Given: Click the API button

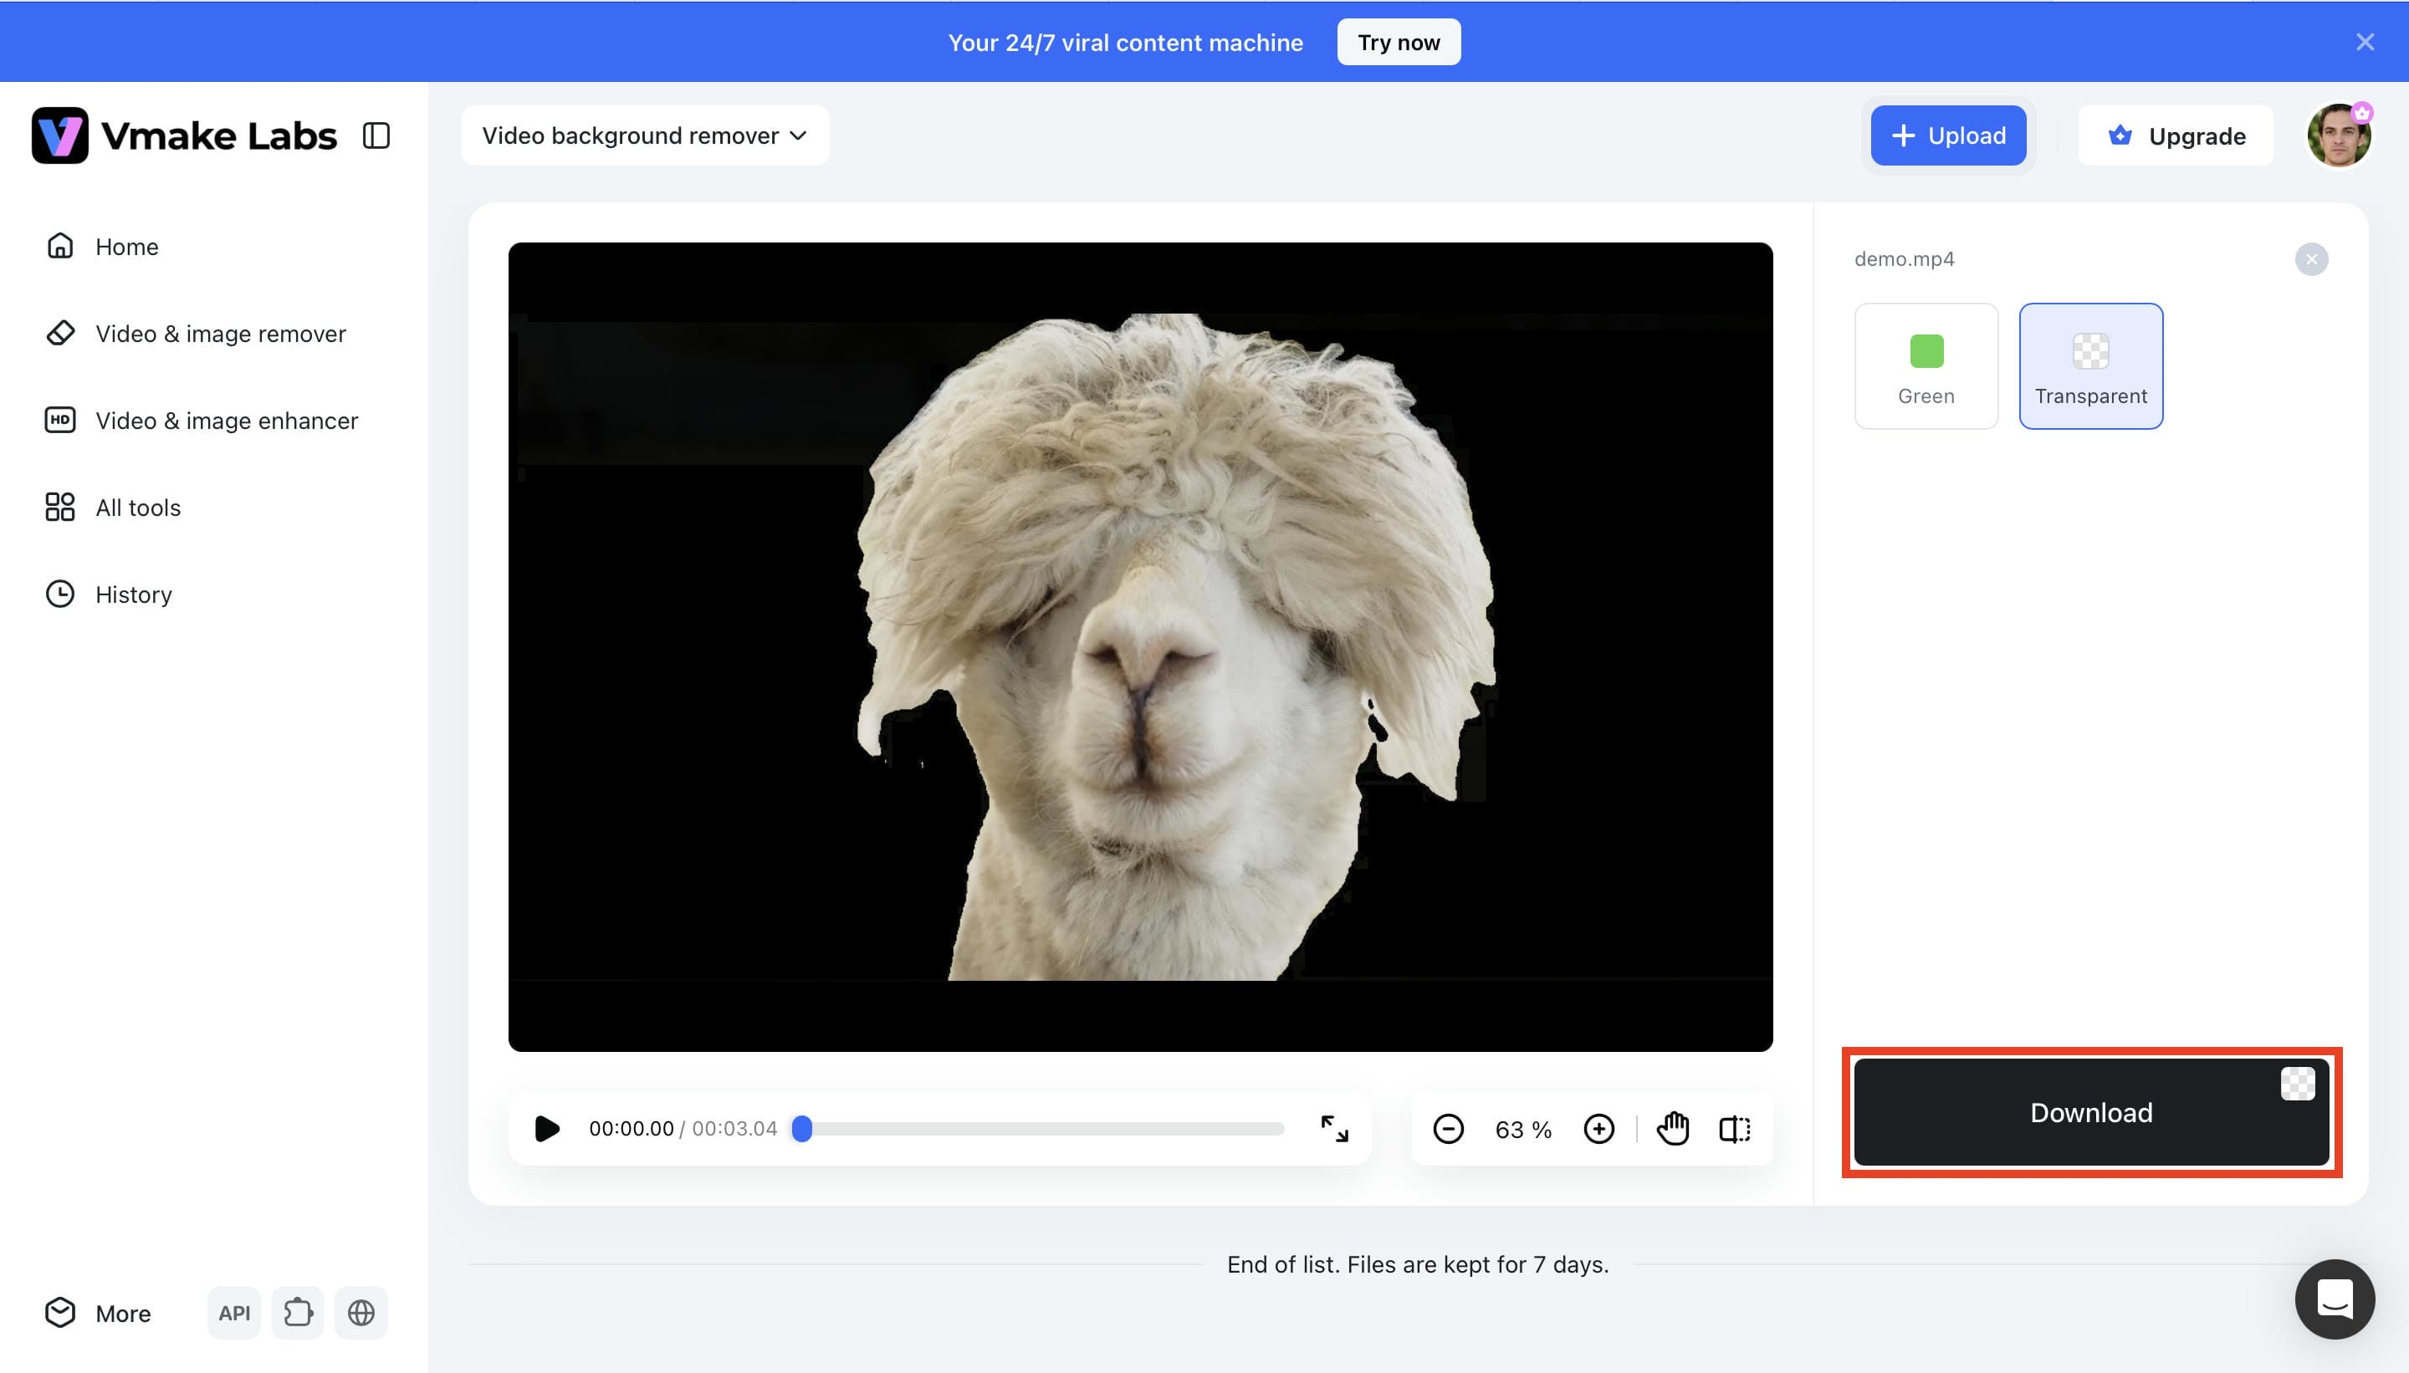Looking at the screenshot, I should pyautogui.click(x=234, y=1313).
